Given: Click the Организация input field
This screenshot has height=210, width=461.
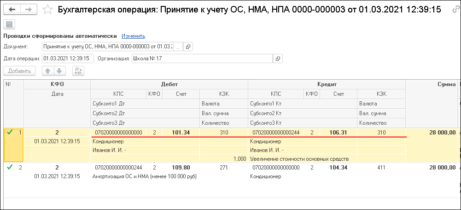Looking at the screenshot, I should point(203,58).
